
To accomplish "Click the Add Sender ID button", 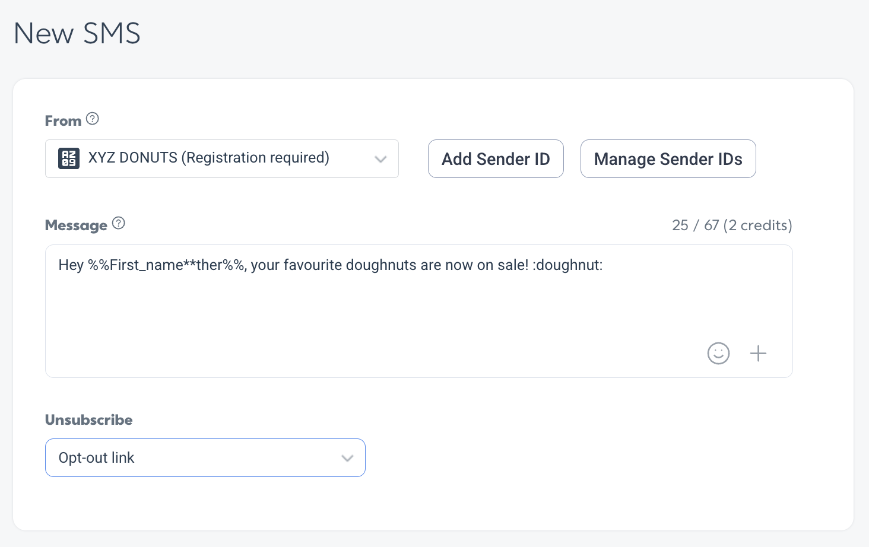I will point(496,158).
